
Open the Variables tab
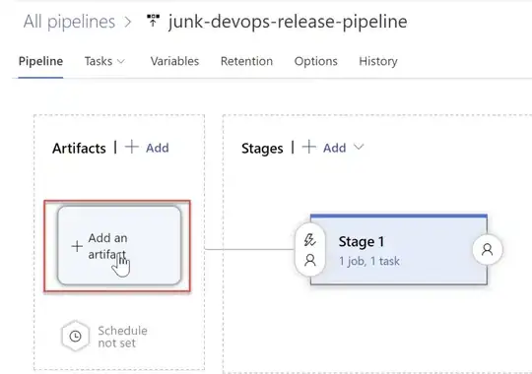pos(174,61)
